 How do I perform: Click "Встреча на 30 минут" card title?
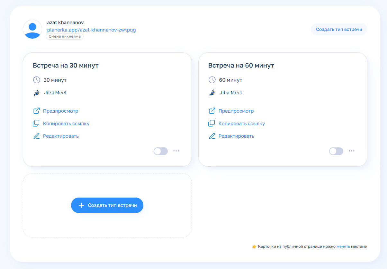pos(66,66)
